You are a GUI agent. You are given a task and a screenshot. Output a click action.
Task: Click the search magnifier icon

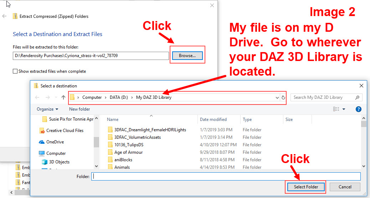[x=357, y=97]
